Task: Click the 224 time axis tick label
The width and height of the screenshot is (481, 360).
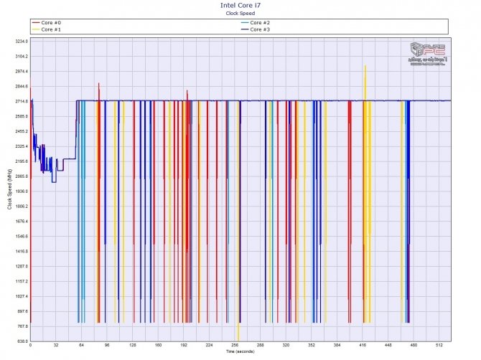Action: pos(209,345)
